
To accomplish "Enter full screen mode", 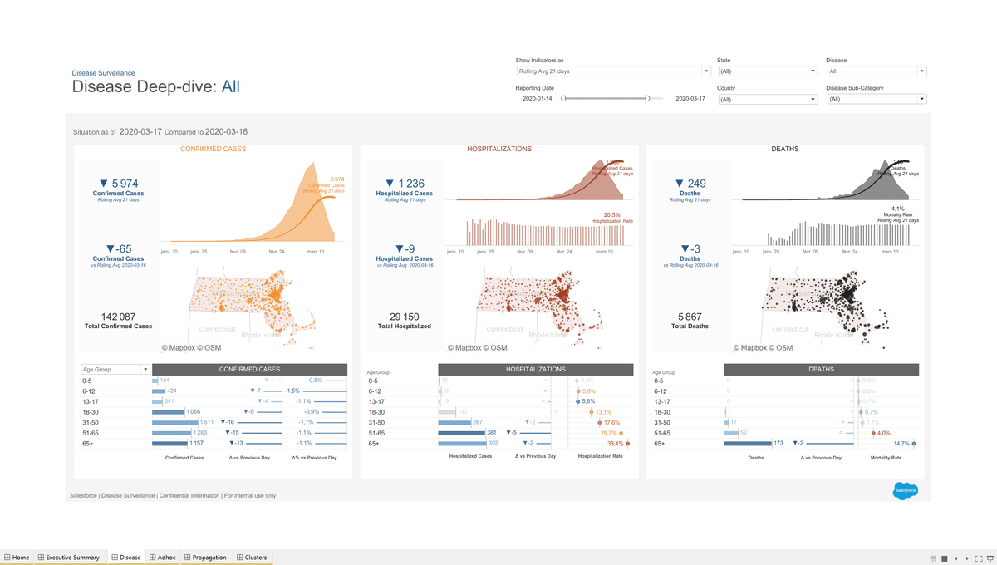I will click(979, 558).
